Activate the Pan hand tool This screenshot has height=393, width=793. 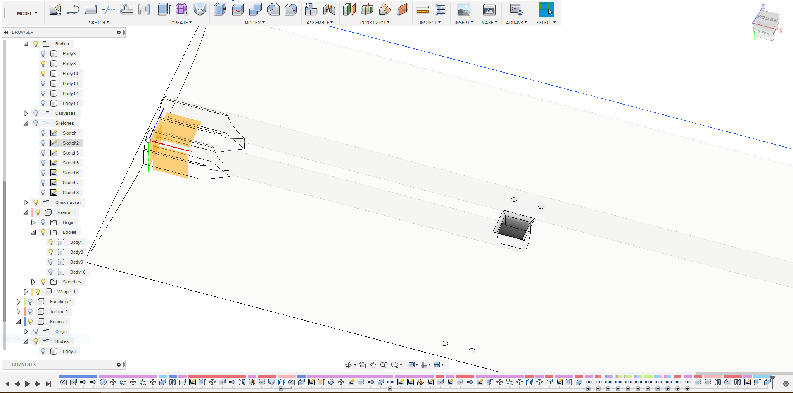pyautogui.click(x=373, y=365)
